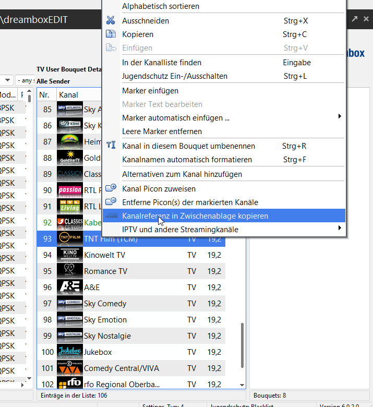Expand IPTV und andere Streamingkanäle submenu
The width and height of the screenshot is (373, 407).
pyautogui.click(x=340, y=228)
